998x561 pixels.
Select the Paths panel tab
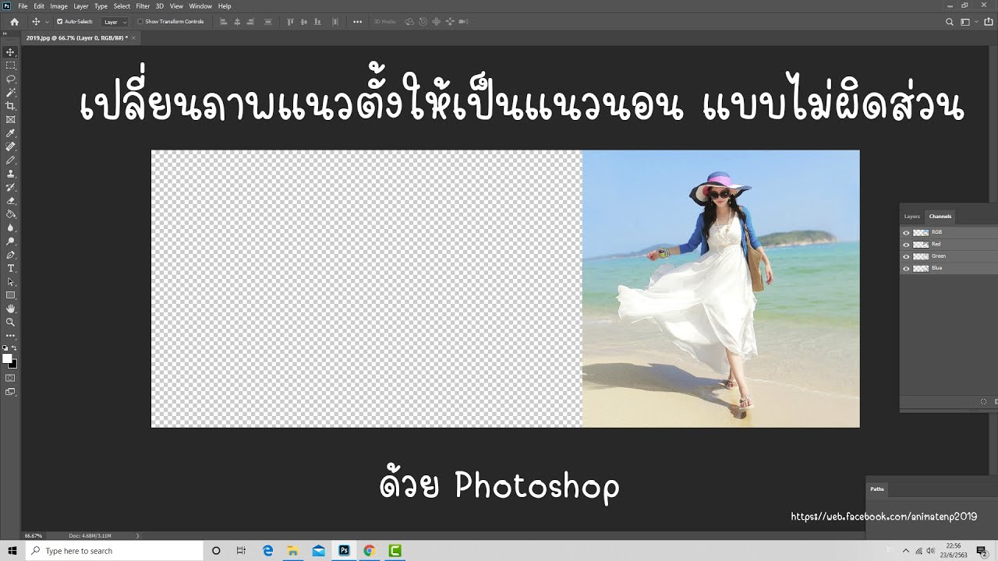[877, 489]
